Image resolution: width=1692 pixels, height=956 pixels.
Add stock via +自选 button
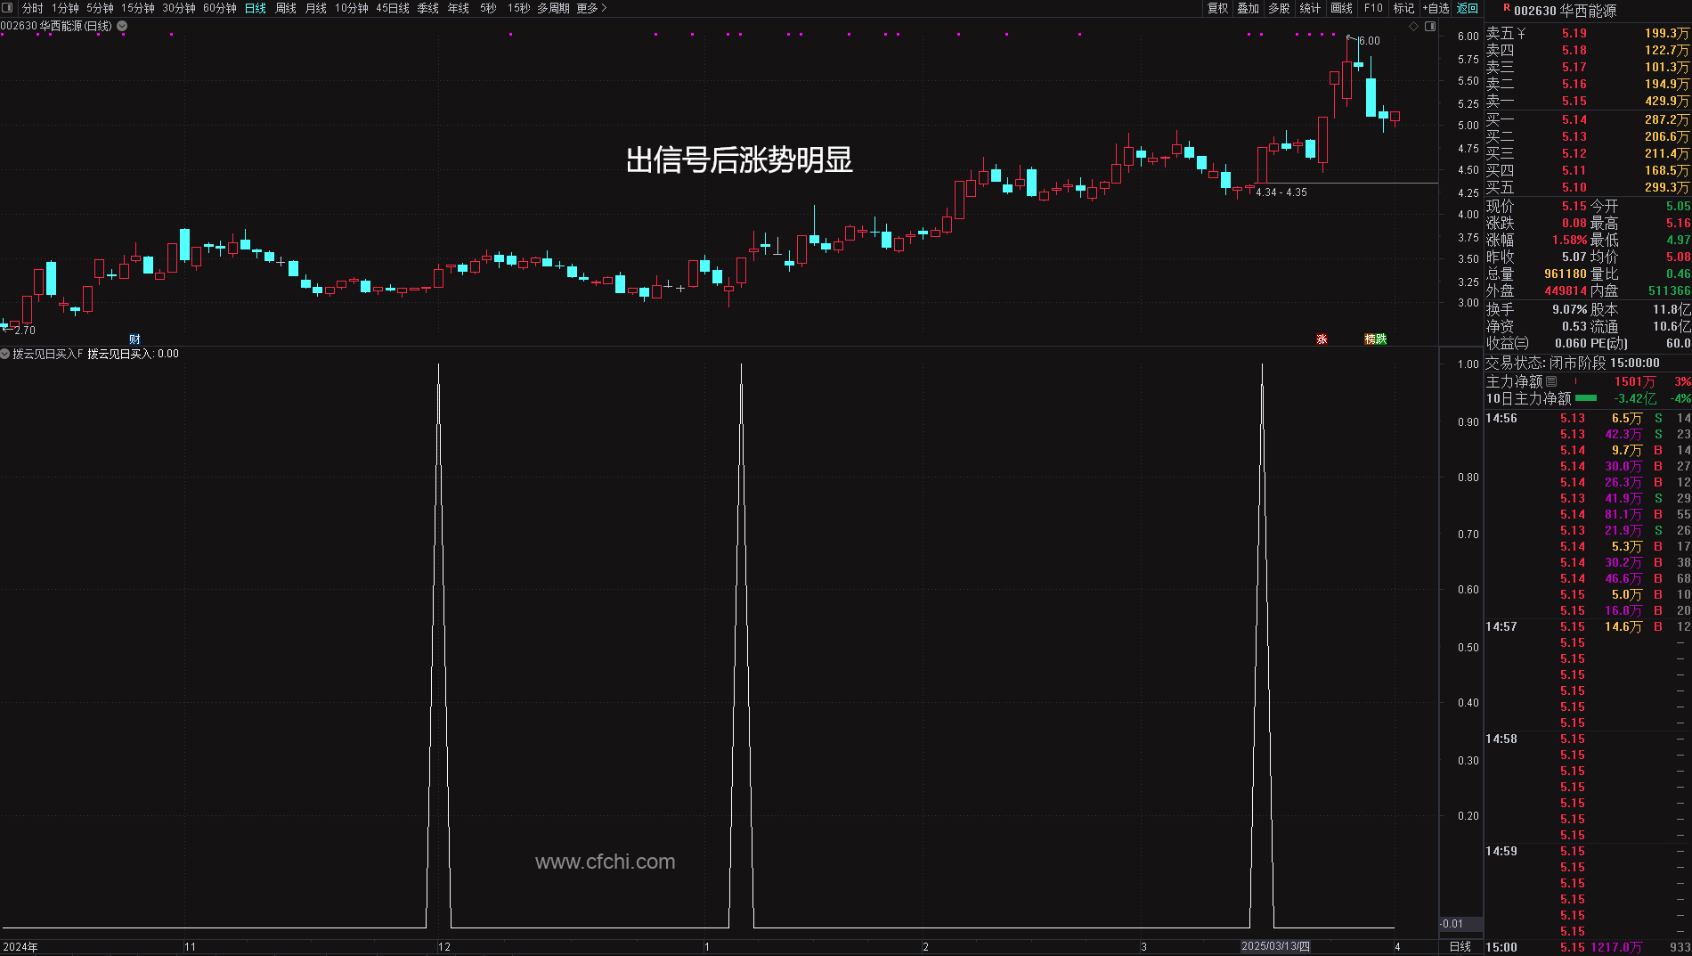point(1436,8)
